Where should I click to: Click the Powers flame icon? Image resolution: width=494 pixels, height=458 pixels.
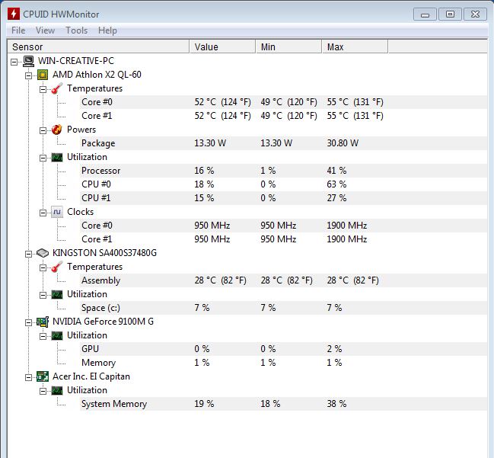tap(57, 130)
